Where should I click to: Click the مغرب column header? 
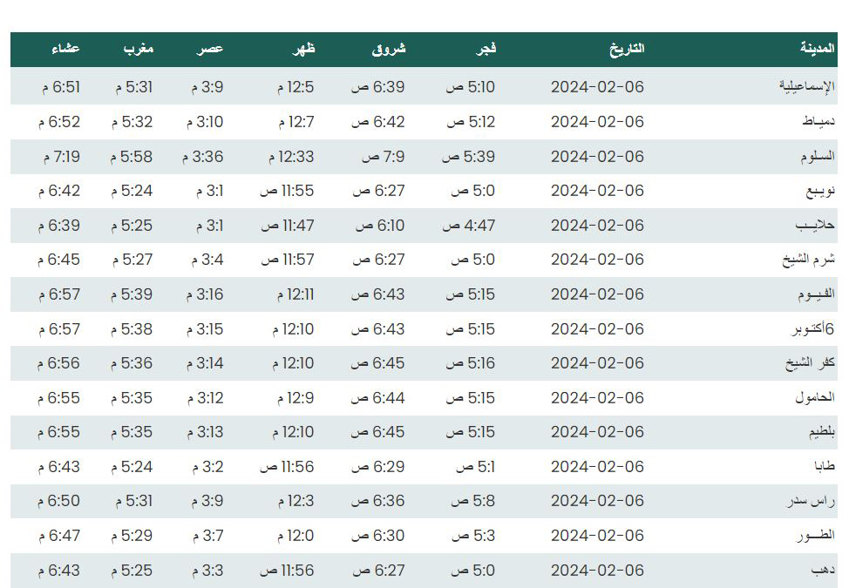(139, 50)
